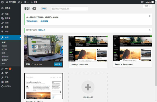This screenshot has height=102, width=157.
Task: Collapse the sidebar menu
Action: click(x=6, y=86)
